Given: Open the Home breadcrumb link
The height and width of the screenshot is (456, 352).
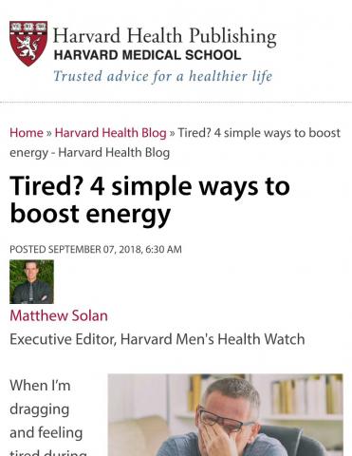Looking at the screenshot, I should click(27, 133).
